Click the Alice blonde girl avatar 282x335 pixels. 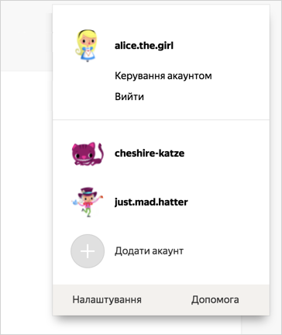pos(88,46)
